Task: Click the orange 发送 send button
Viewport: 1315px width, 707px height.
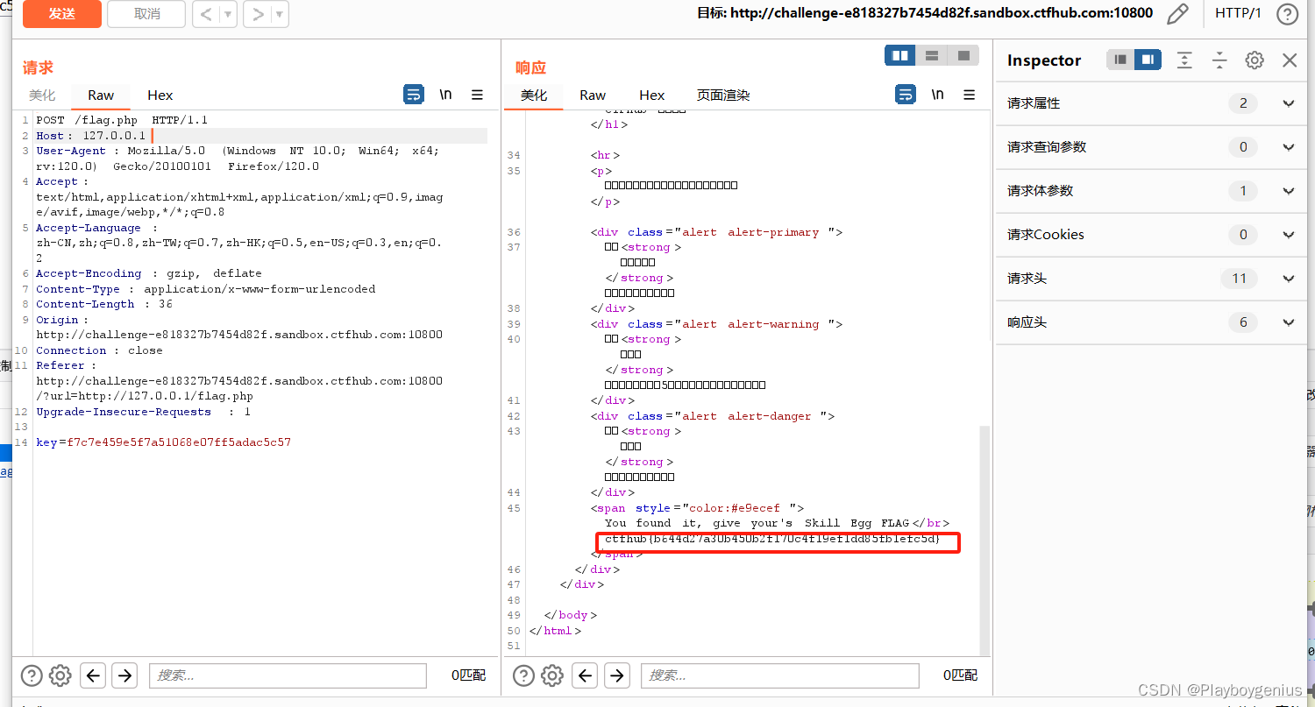Action: coord(61,14)
